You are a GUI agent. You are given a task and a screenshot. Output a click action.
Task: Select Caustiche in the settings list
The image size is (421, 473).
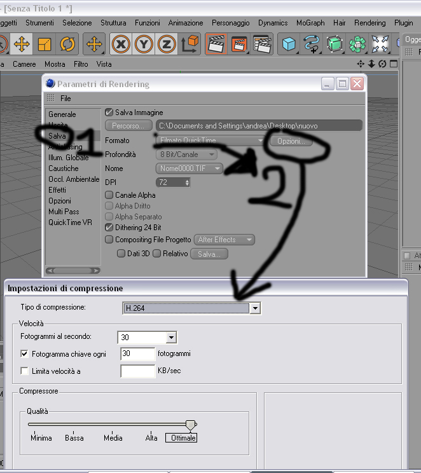point(64,168)
